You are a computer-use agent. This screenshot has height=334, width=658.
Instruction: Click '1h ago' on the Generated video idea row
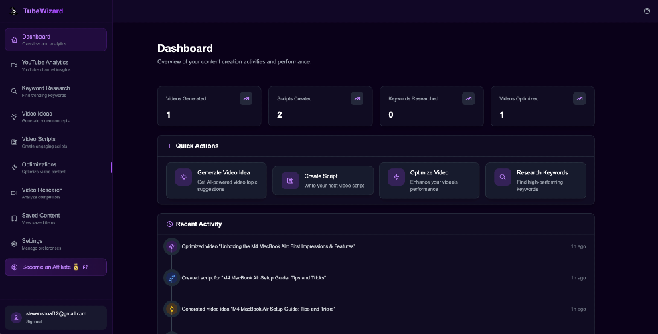[578, 309]
